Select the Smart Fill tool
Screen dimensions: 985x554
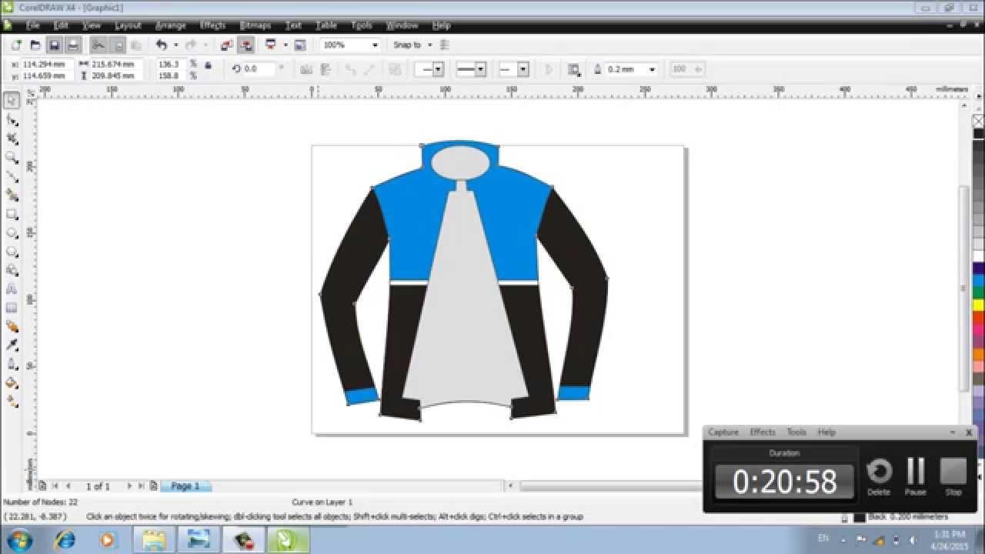tap(12, 195)
